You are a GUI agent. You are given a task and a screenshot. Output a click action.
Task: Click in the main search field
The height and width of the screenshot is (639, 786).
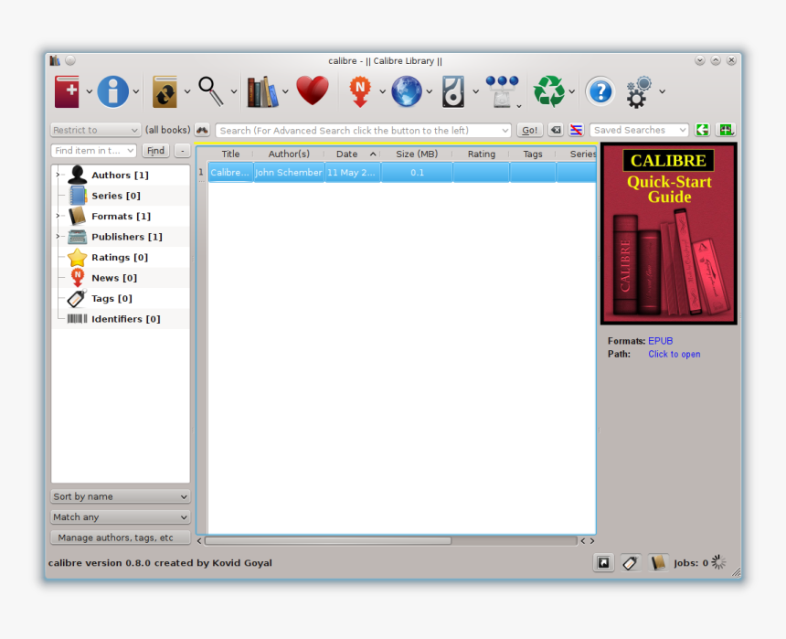click(x=363, y=131)
